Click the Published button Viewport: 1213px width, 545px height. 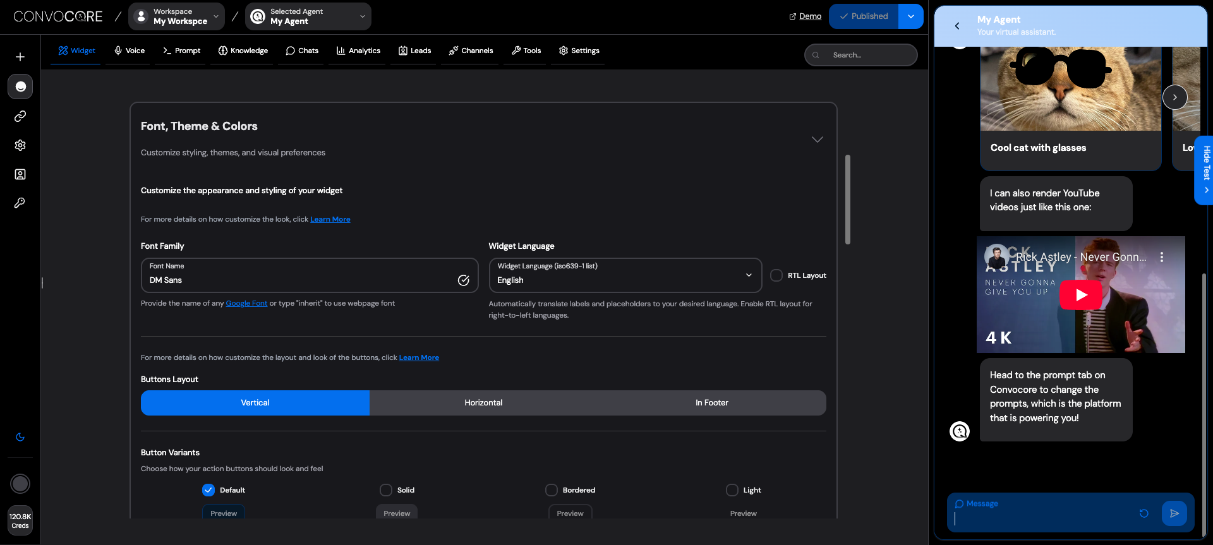(x=864, y=16)
